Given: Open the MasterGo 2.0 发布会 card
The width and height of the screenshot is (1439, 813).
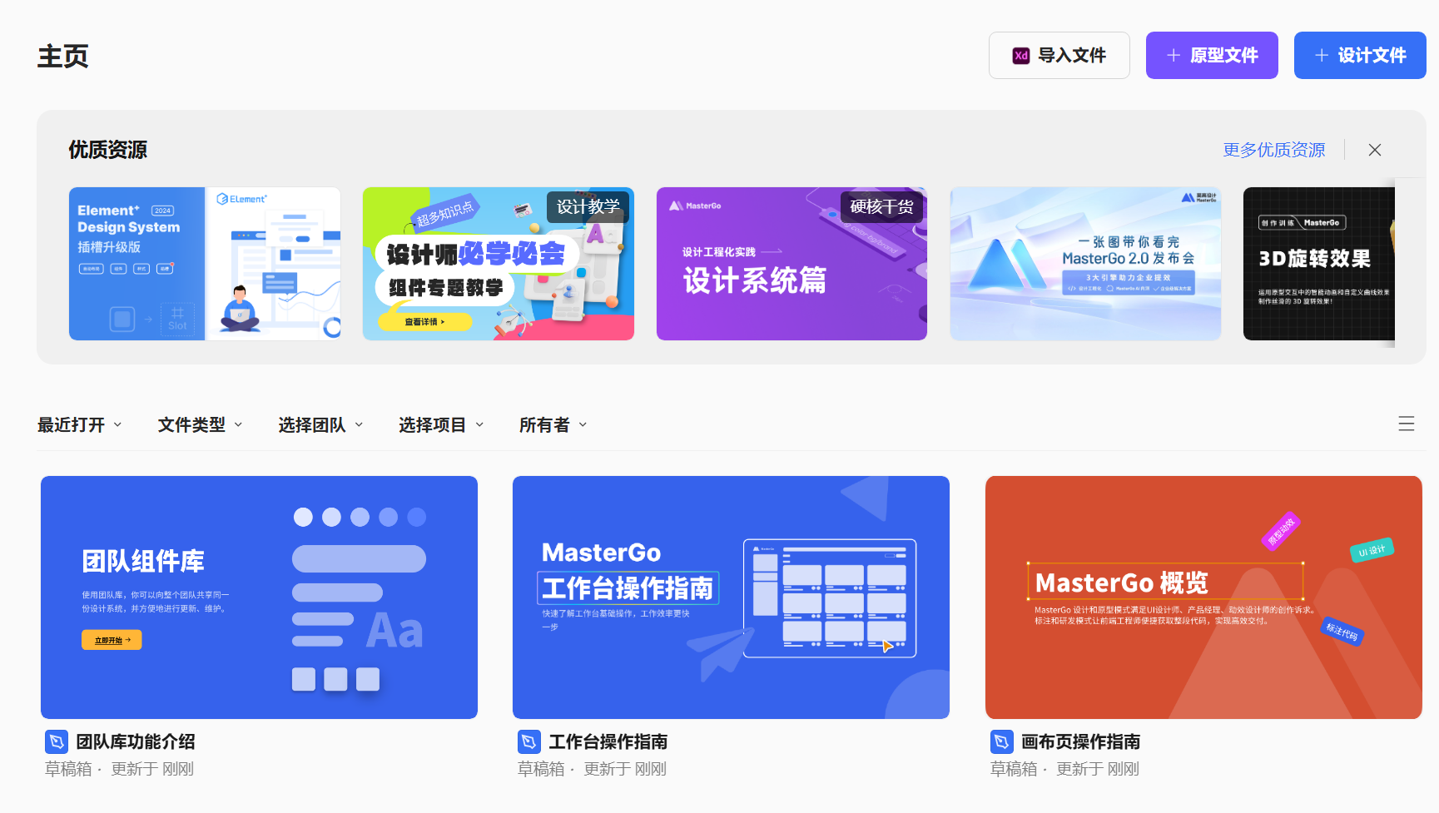Looking at the screenshot, I should click(1085, 264).
